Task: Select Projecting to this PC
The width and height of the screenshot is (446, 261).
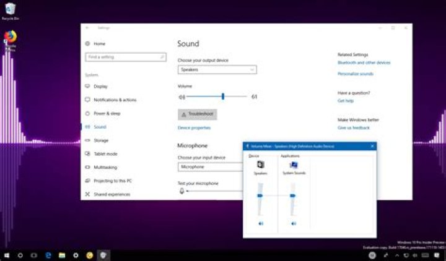Action: point(113,181)
